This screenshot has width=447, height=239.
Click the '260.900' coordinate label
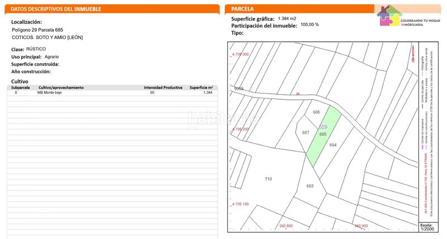tap(361, 226)
